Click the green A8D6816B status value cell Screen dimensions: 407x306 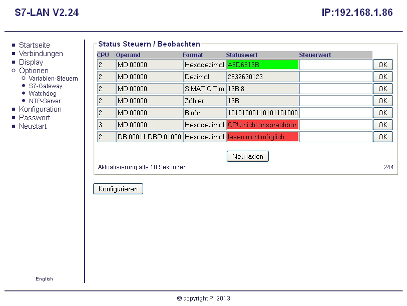(262, 65)
